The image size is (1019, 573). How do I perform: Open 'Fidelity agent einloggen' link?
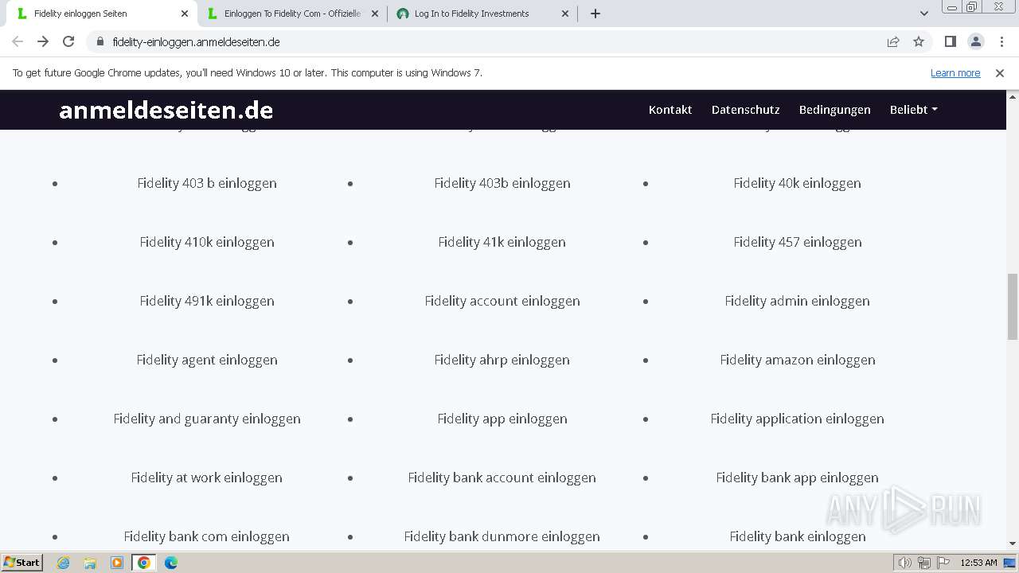tap(207, 360)
